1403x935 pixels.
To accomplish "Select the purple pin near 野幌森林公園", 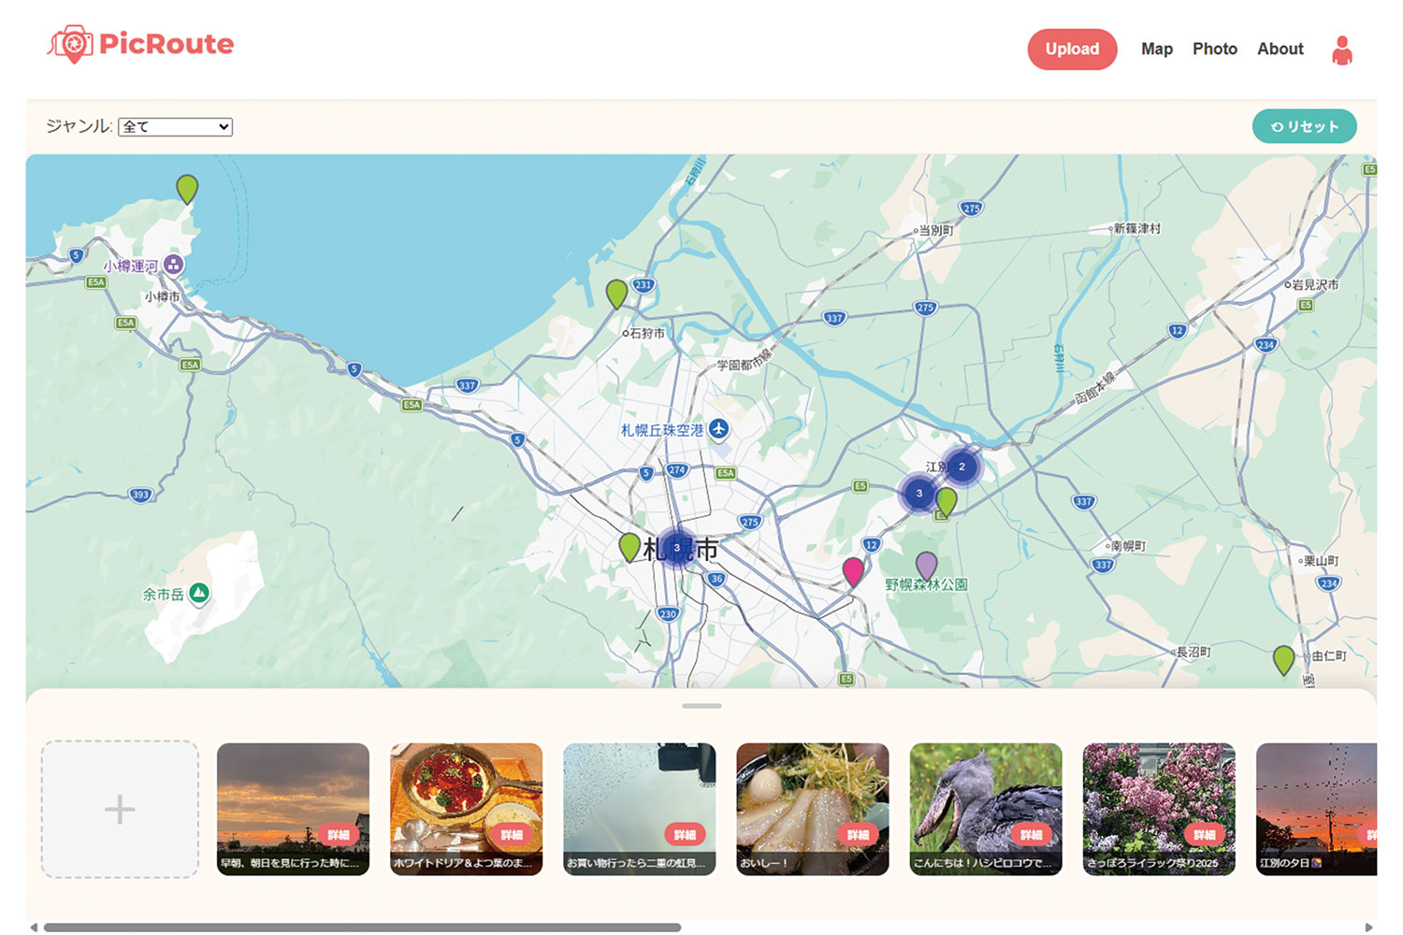I will 926,564.
